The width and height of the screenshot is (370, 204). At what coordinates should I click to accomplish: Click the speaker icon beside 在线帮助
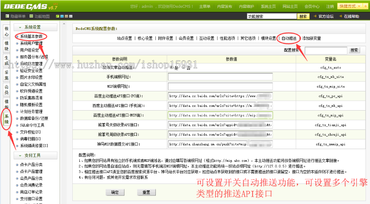(x=340, y=16)
